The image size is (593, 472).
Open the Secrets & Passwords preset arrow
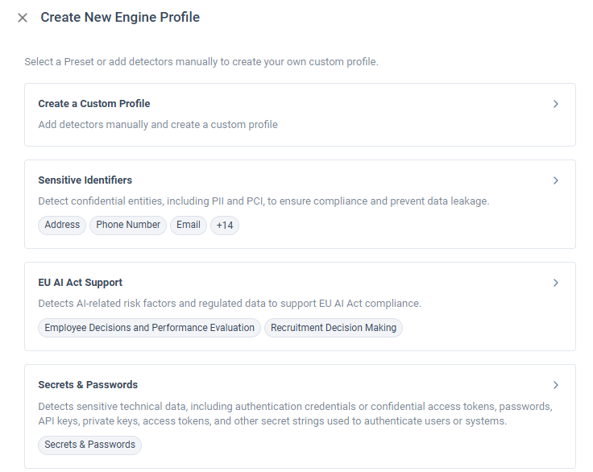556,385
